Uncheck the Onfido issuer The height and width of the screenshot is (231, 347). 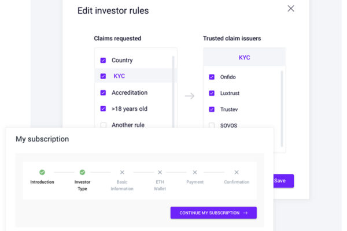click(x=212, y=77)
